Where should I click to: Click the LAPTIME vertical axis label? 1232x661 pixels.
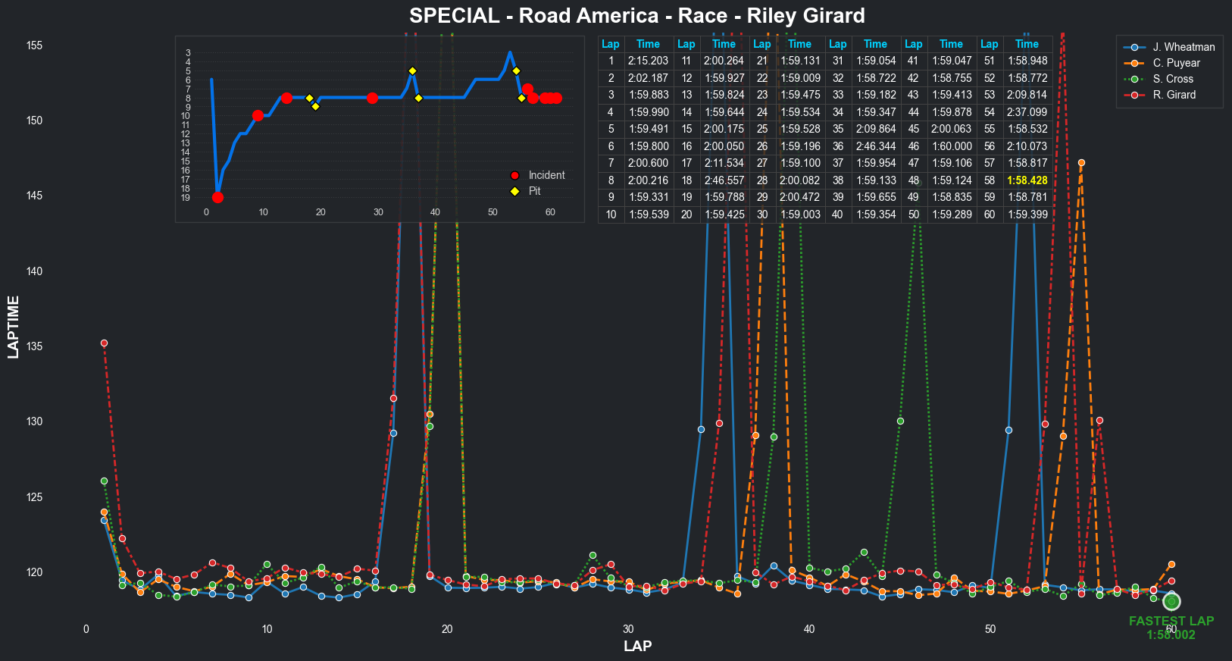tap(14, 327)
